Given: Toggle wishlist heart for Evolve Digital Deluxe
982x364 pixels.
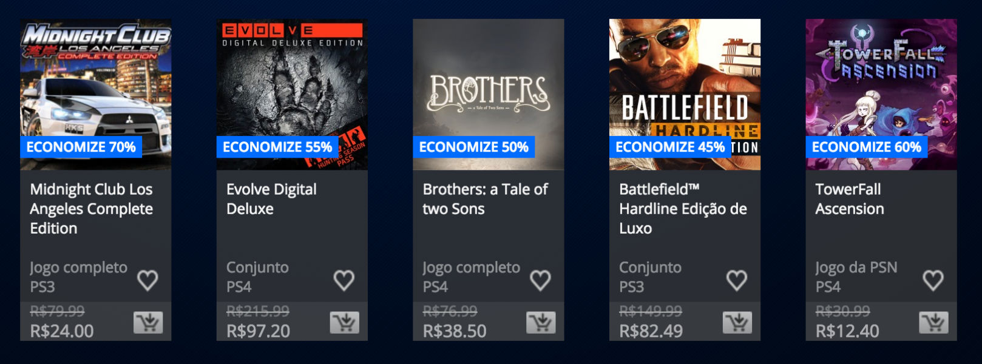Looking at the screenshot, I should click(344, 280).
